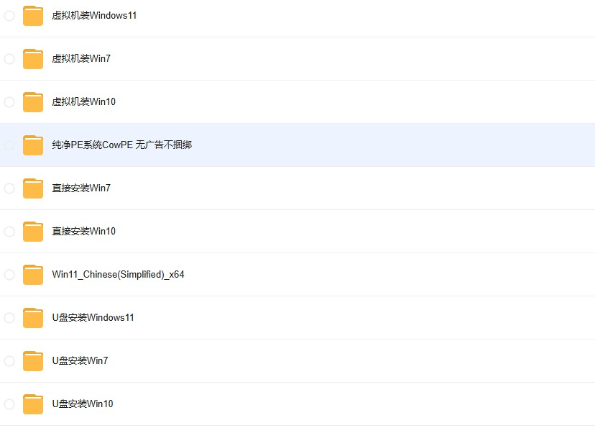
Task: Open the 直接安装Win7 folder icon
Action: pyautogui.click(x=33, y=188)
